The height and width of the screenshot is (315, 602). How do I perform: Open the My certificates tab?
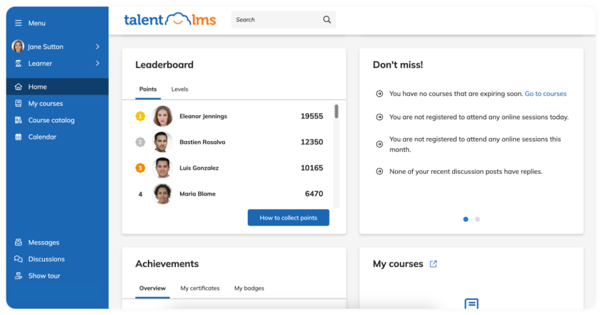pyautogui.click(x=200, y=288)
